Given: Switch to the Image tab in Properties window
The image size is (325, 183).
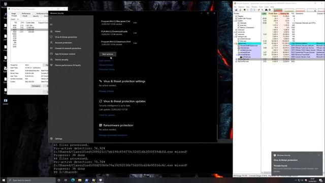Looking at the screenshot, I should [14, 14].
